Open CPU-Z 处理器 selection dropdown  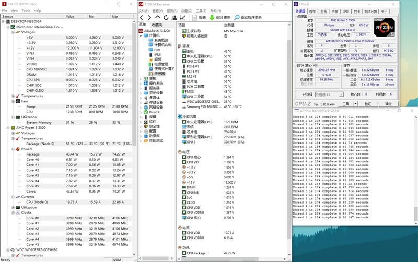(x=341, y=94)
